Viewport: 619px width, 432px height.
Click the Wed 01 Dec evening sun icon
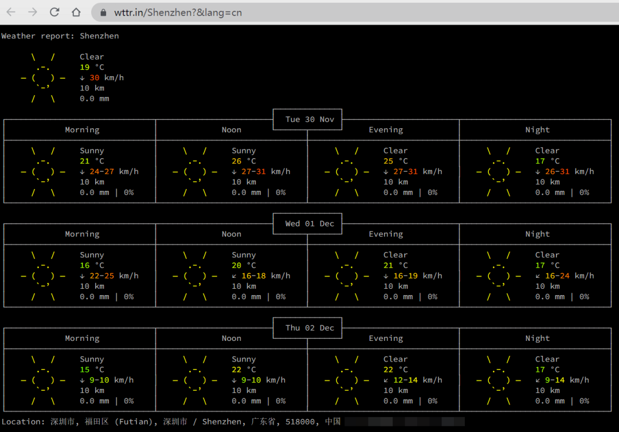click(347, 276)
